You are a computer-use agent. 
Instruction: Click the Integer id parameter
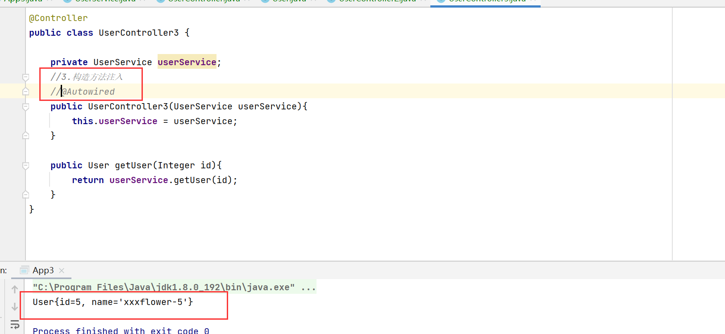point(184,165)
